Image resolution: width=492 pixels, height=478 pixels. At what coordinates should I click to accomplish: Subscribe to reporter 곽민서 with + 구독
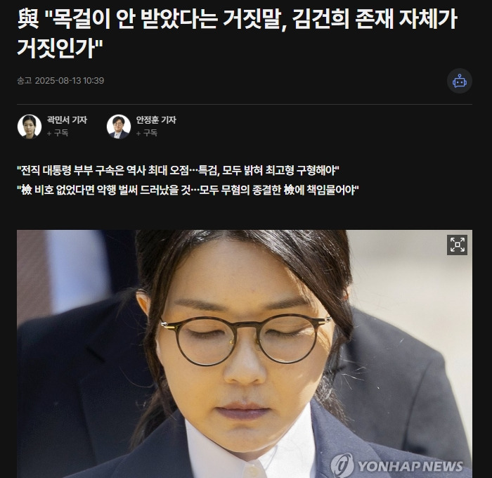(x=58, y=133)
